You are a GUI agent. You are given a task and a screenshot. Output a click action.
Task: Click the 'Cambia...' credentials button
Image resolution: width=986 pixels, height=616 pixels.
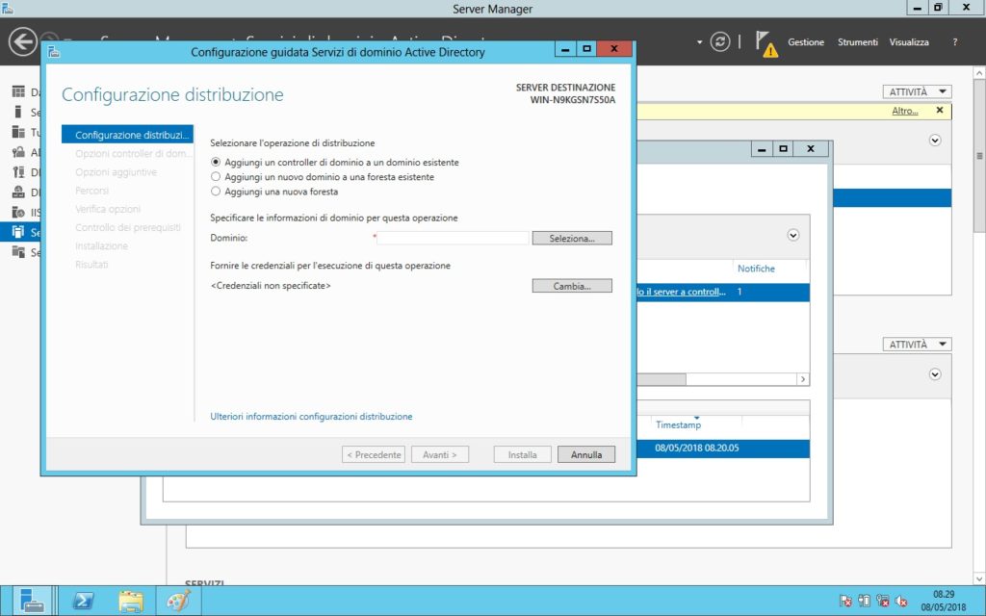572,286
